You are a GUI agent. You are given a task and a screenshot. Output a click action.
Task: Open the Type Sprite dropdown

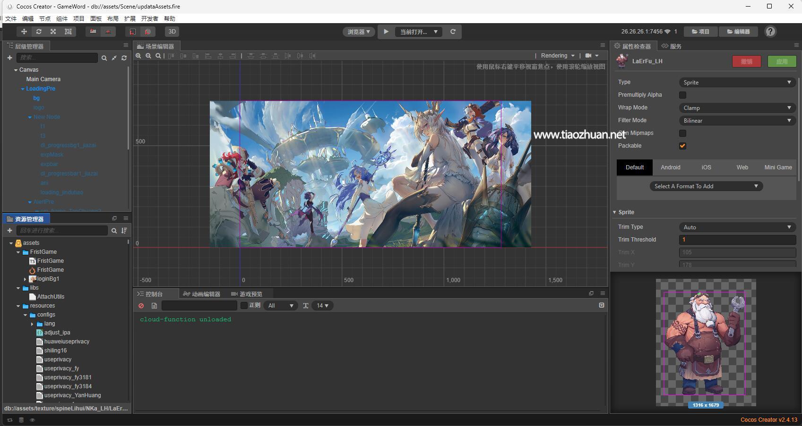pyautogui.click(x=737, y=83)
